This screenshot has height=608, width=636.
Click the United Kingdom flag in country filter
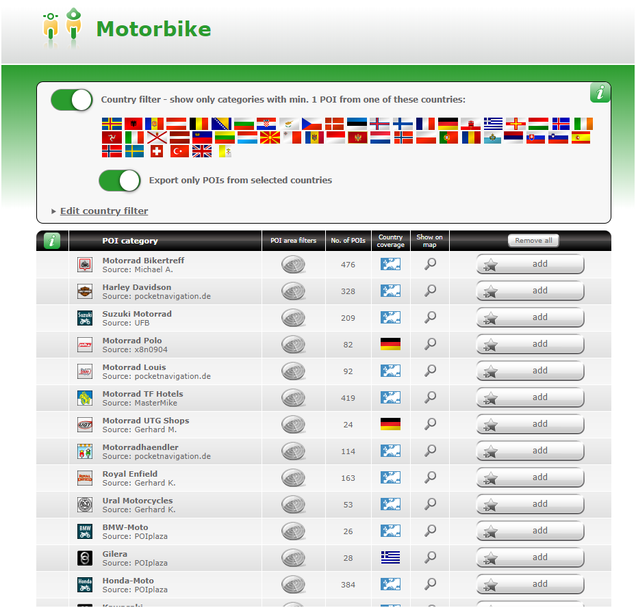click(202, 151)
